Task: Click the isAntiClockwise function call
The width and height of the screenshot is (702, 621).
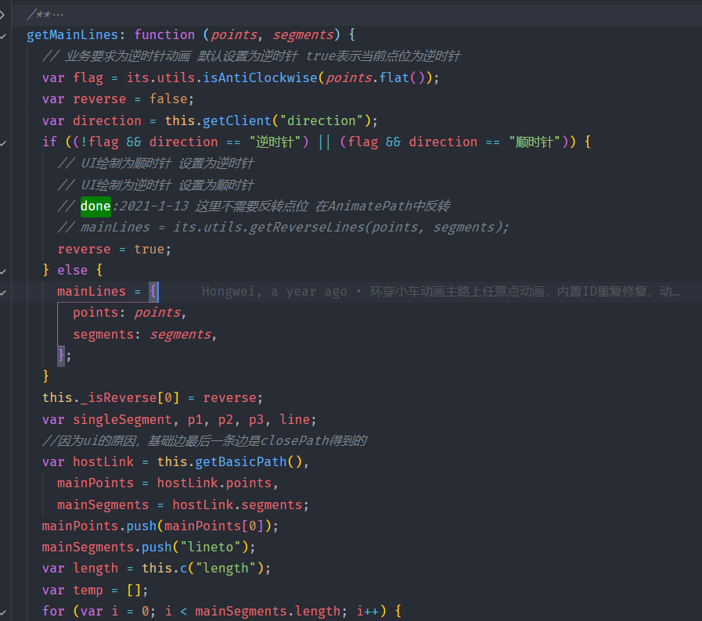Action: pos(260,77)
